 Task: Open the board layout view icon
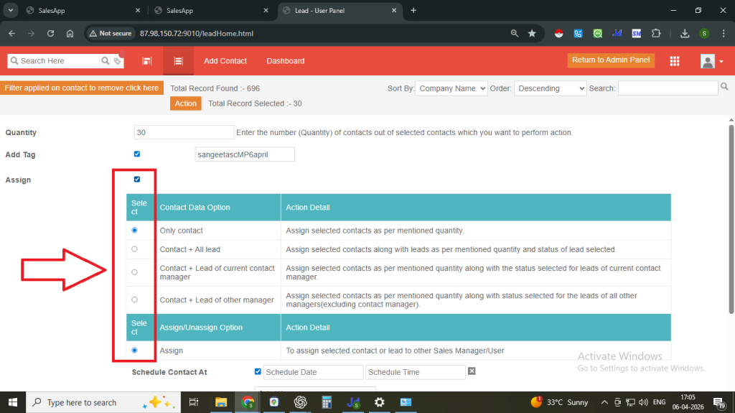click(x=147, y=61)
